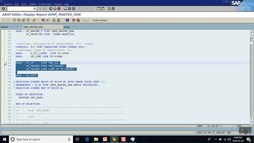Open the command field history dropdown
Image resolution: width=254 pixels, height=143 pixels.
coord(35,9)
